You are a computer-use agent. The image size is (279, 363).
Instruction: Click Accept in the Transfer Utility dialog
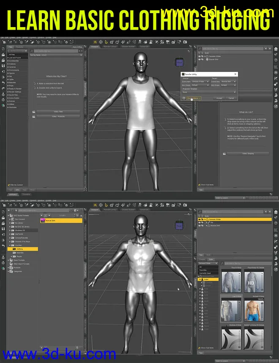[x=219, y=98]
